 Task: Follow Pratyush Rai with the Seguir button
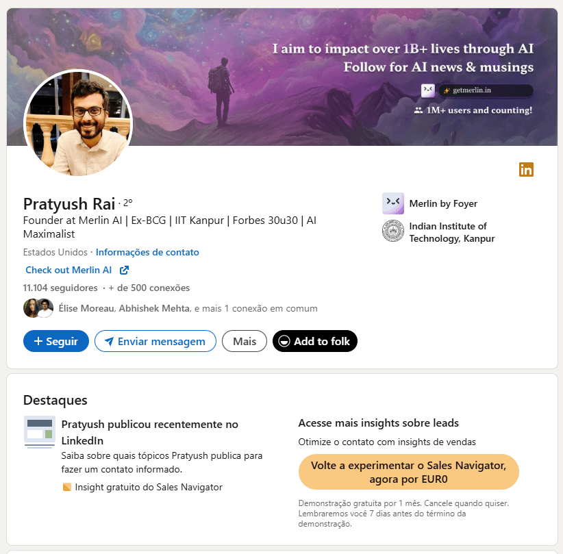(x=56, y=341)
